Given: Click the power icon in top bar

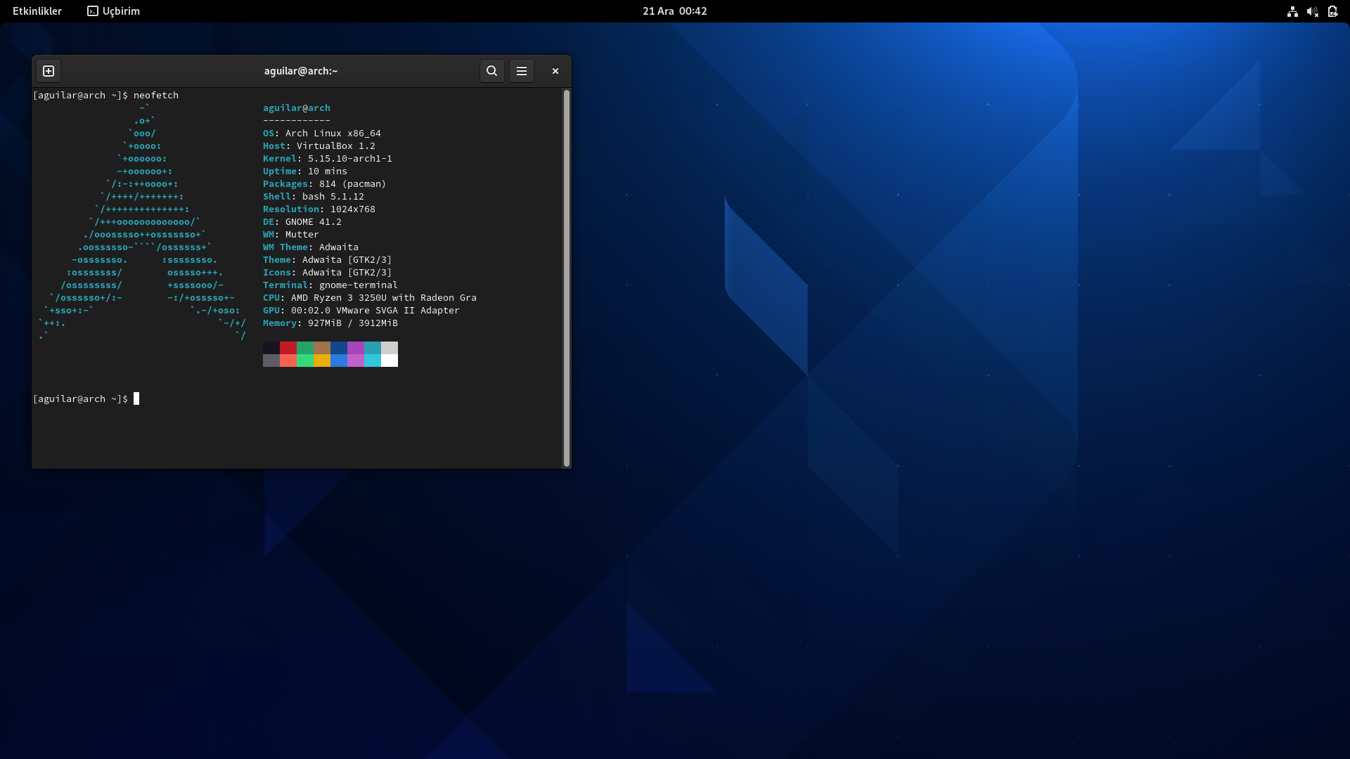Looking at the screenshot, I should point(1332,11).
